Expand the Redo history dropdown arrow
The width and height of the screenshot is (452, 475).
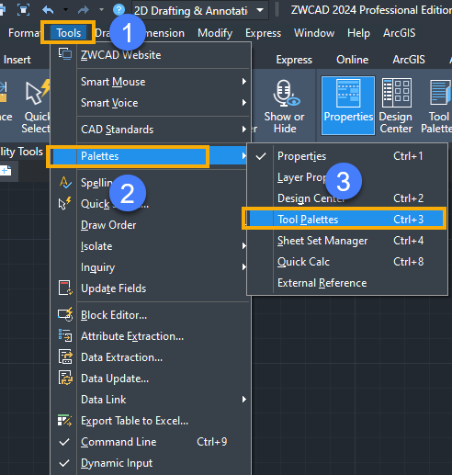tap(101, 10)
